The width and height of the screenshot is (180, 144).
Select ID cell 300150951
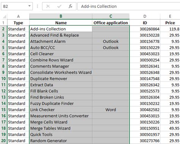pyautogui.click(x=145, y=128)
